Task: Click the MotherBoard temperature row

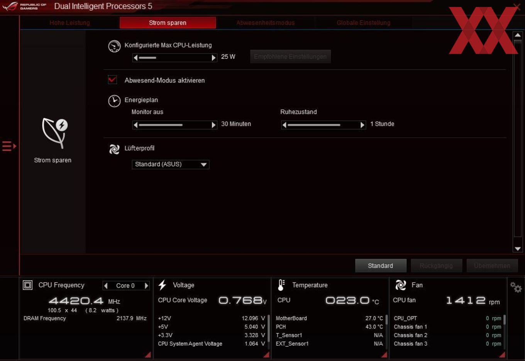Action: click(x=330, y=318)
